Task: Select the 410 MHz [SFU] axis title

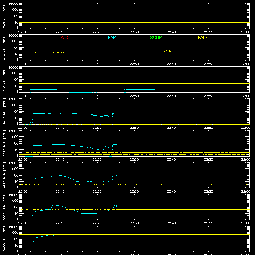Action: 4,48
